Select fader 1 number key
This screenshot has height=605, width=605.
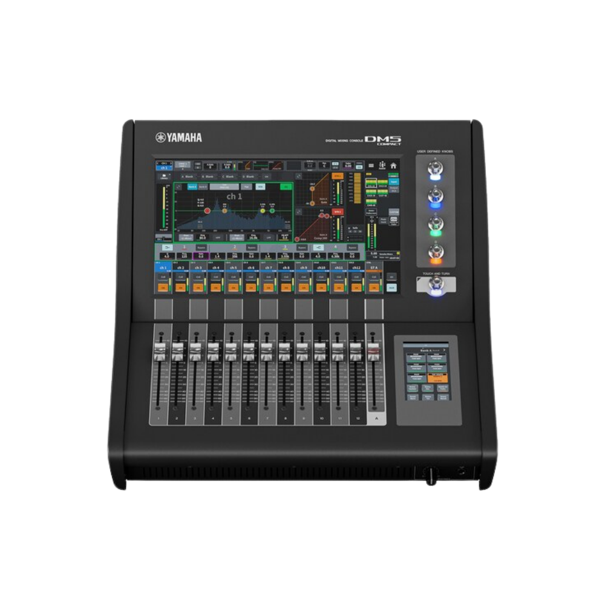click(x=158, y=418)
